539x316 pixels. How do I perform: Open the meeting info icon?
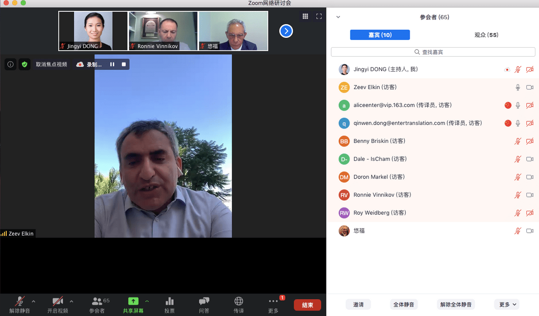(x=11, y=64)
